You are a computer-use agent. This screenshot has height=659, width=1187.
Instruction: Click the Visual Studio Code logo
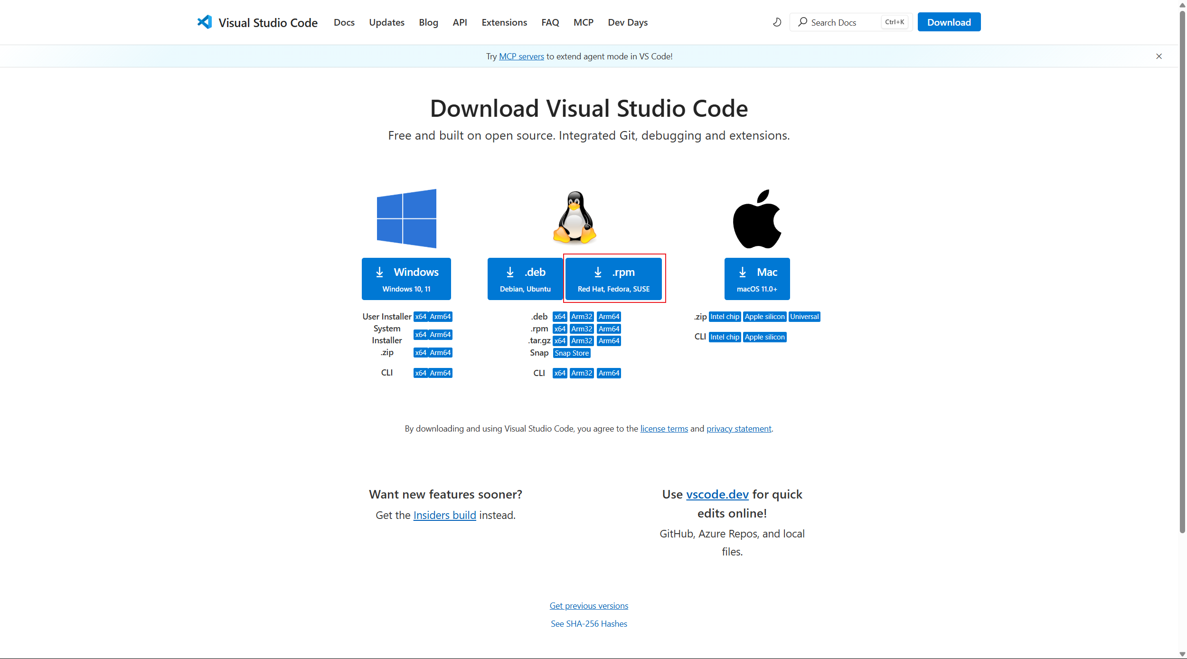[205, 22]
